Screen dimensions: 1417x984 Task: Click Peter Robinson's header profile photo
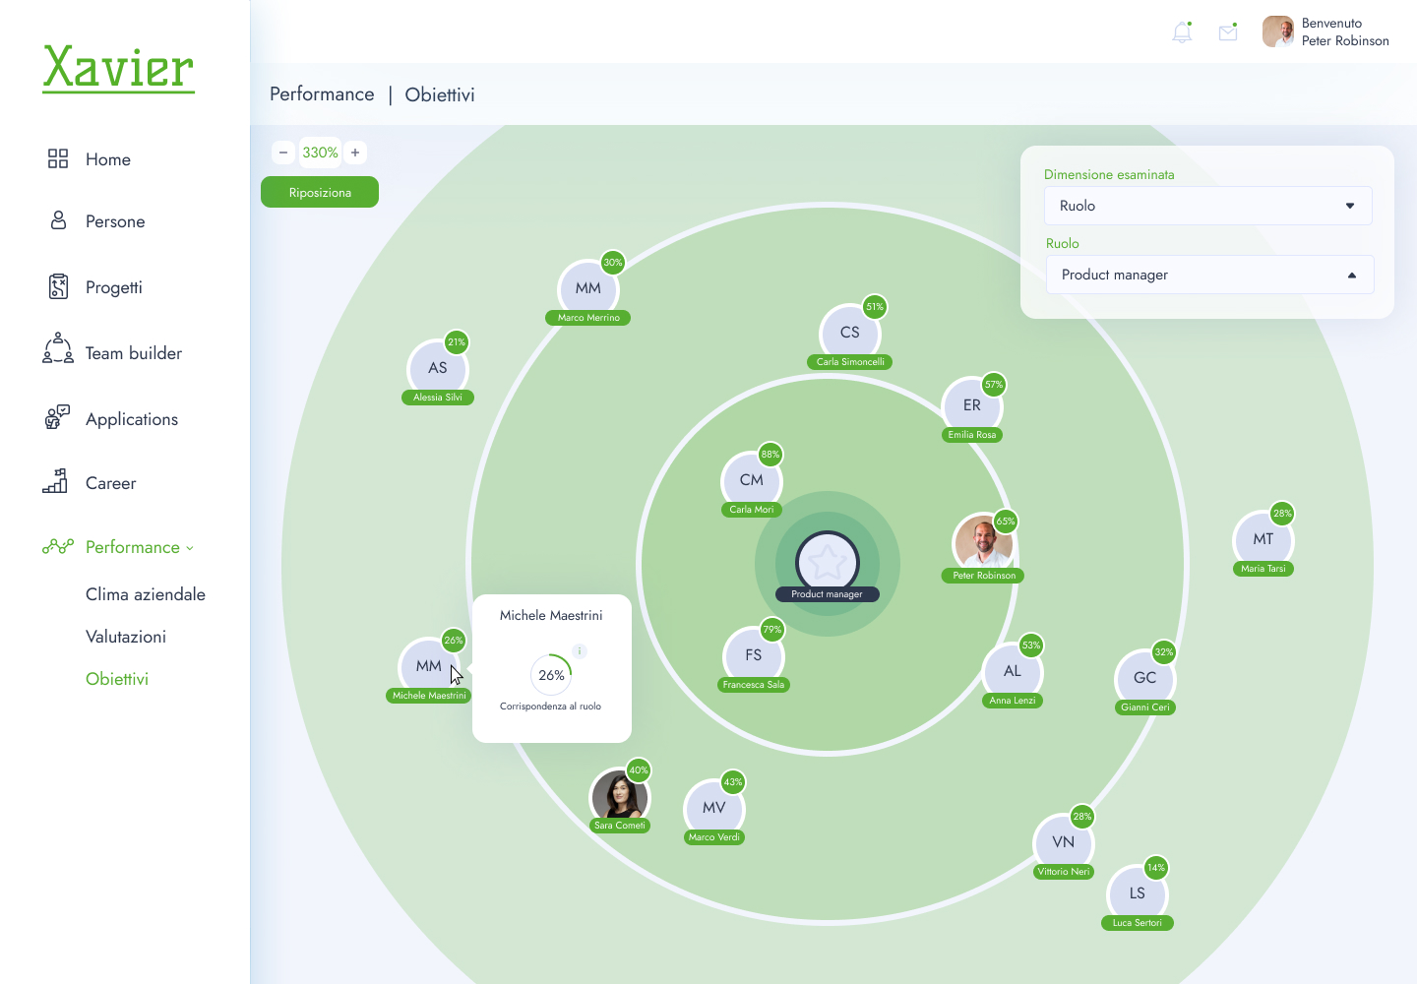pos(1278,31)
